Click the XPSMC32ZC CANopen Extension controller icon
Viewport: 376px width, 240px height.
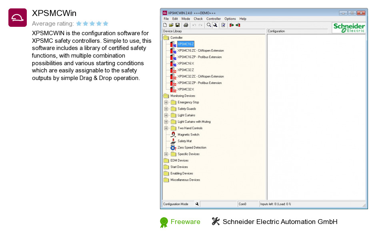point(173,76)
